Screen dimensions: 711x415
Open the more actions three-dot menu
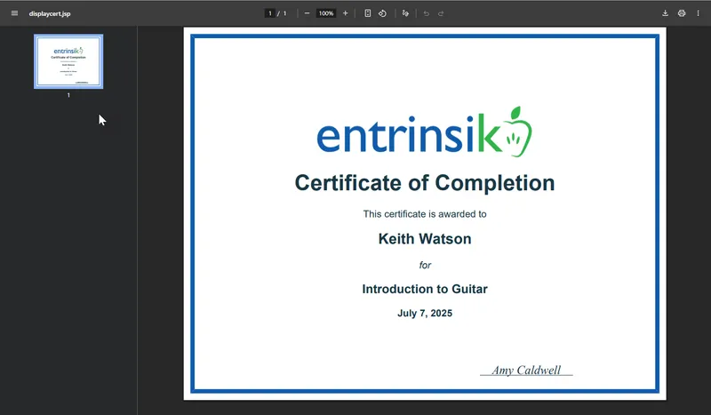(x=698, y=13)
